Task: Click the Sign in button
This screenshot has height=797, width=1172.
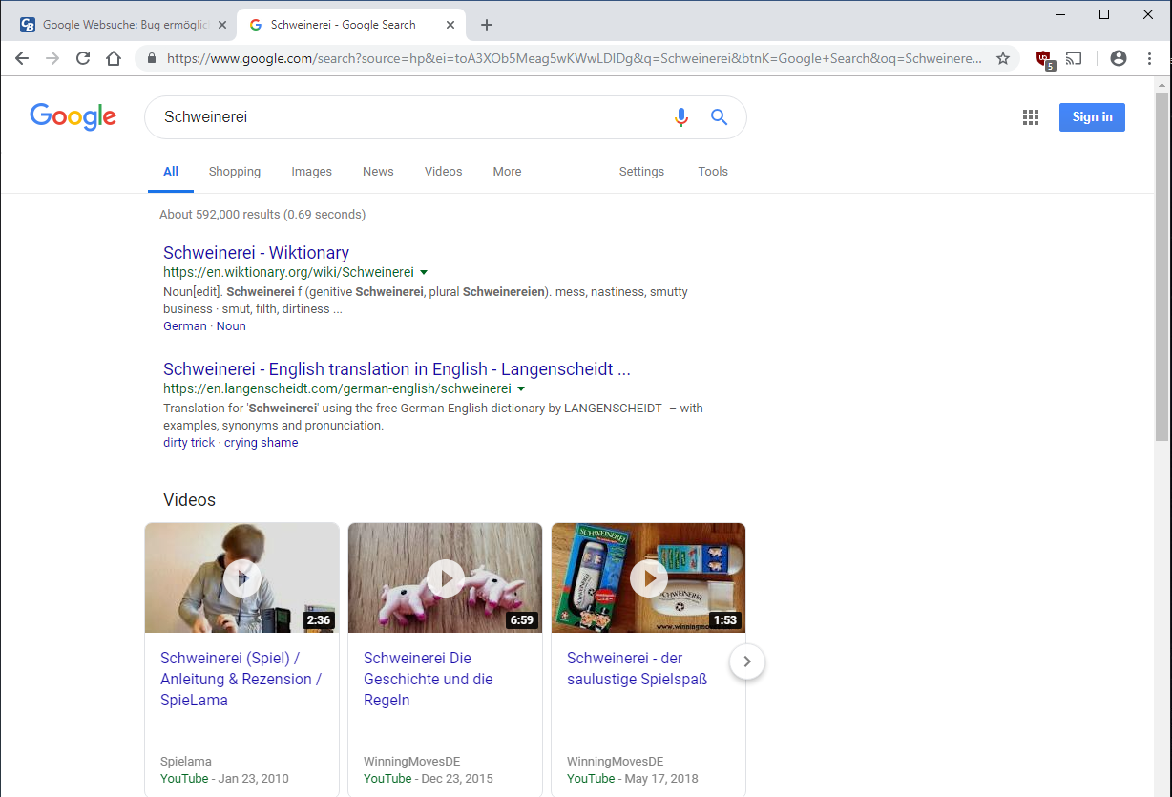Action: 1092,116
